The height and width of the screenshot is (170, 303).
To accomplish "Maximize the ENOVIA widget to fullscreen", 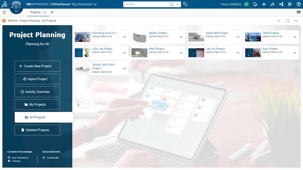I will click(x=288, y=21).
